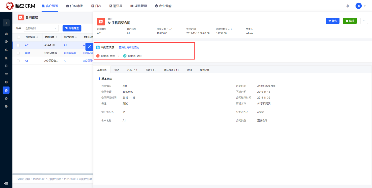Check the box for contract A01
The height and width of the screenshot is (188, 372).
[x=18, y=45]
